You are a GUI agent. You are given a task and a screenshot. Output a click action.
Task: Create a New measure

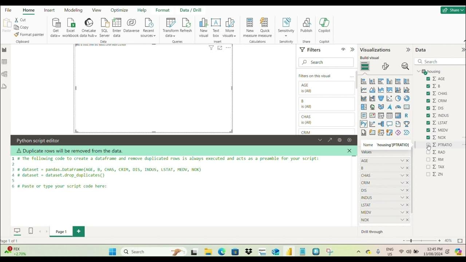pyautogui.click(x=250, y=28)
